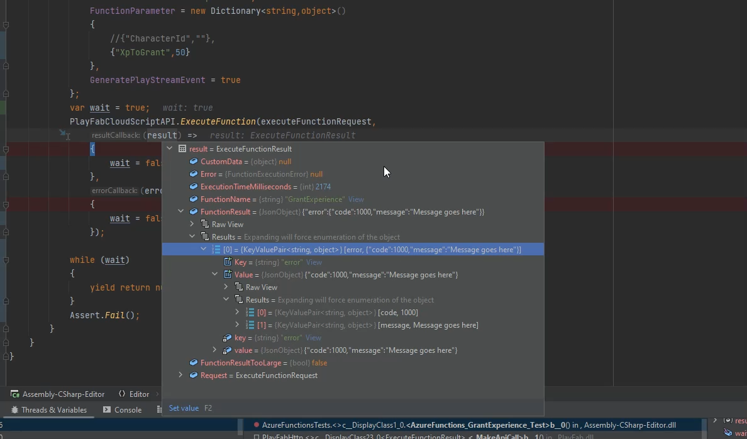Click the property icon beside FunctionResult

pos(194,211)
